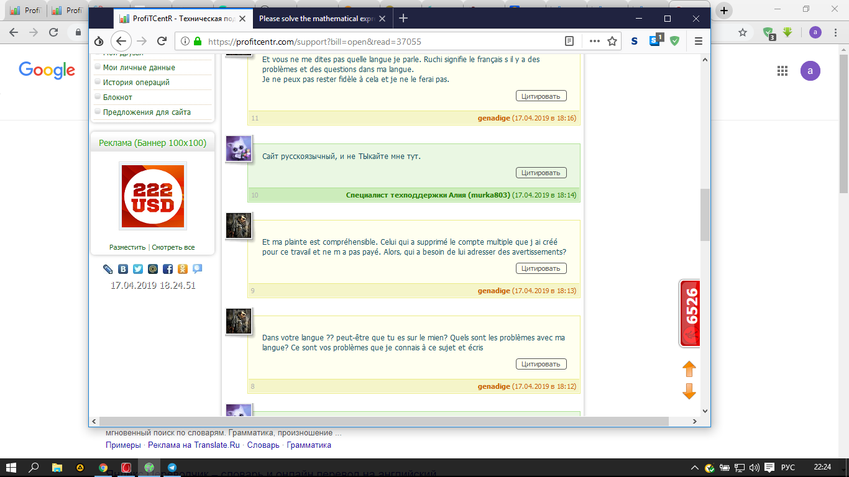Click the vertical scrollbar of the support page
The image size is (849, 477).
pos(705,215)
